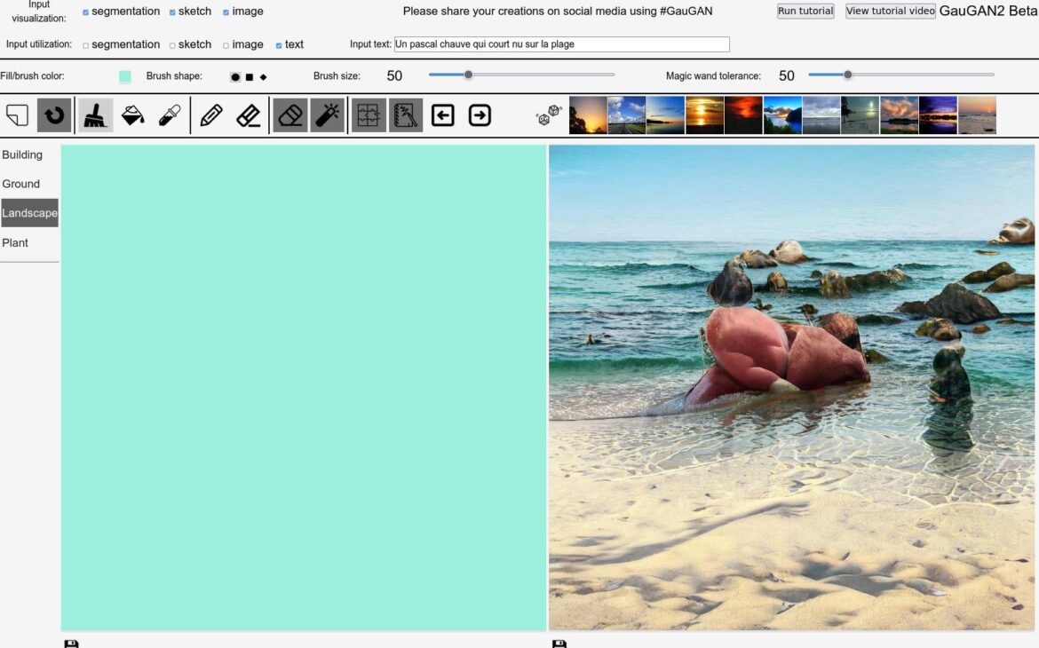Click View tutorial video button
Image resolution: width=1039 pixels, height=648 pixels.
890,12
